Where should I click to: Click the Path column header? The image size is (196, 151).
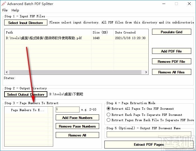48,32
